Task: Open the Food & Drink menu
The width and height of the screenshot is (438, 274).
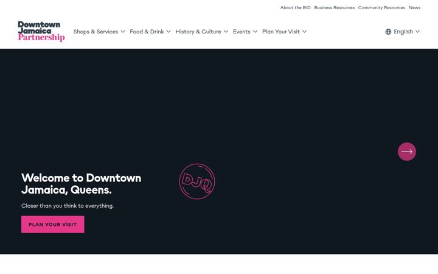Action: tap(147, 32)
